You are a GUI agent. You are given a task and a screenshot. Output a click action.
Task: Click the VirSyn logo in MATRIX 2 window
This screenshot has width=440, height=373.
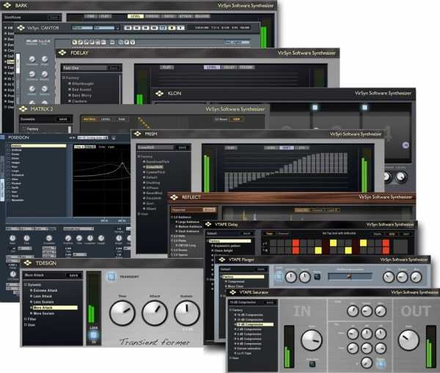(x=23, y=108)
